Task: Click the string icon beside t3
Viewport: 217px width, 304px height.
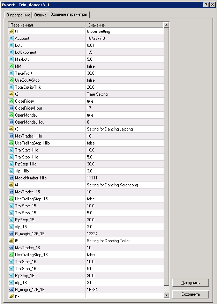Action: [x=12, y=129]
